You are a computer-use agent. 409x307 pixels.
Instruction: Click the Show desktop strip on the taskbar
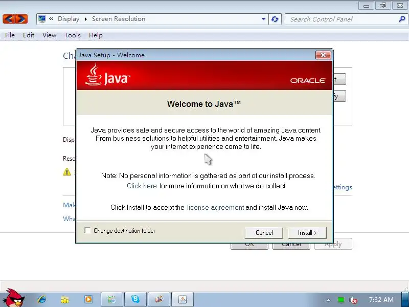coord(405,299)
